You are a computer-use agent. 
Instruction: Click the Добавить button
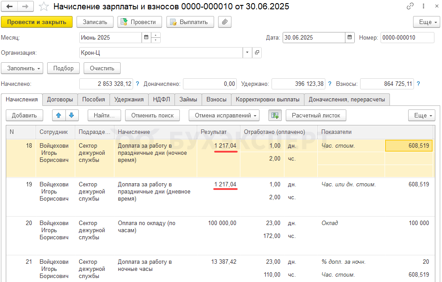click(x=24, y=115)
